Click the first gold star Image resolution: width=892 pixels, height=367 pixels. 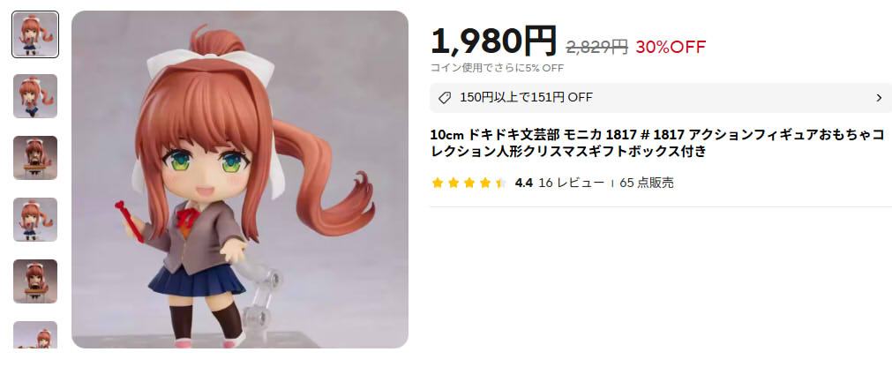point(437,183)
